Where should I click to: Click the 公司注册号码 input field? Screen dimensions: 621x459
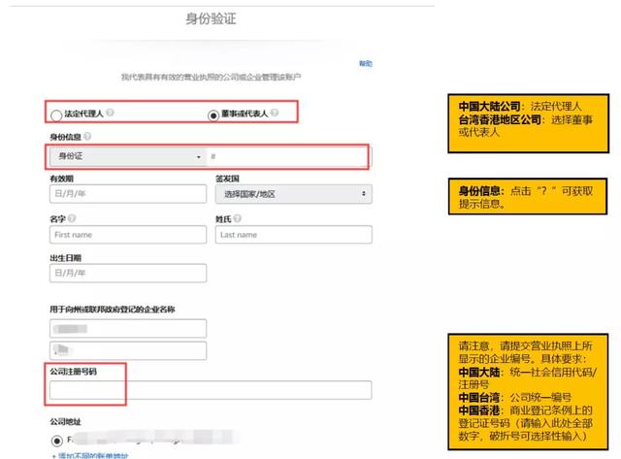pos(211,390)
